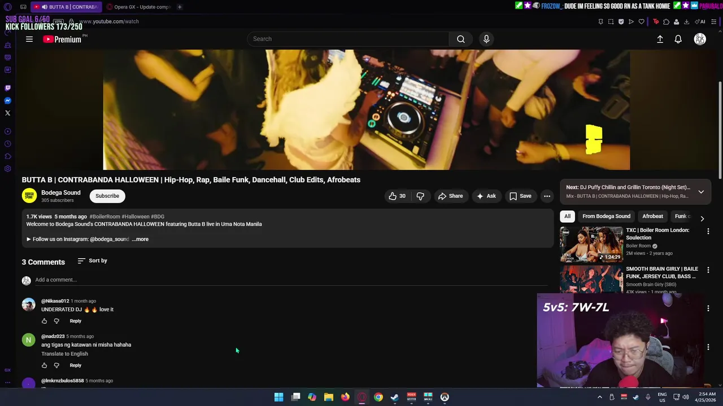Screen dimensions: 723x406
Task: Open the #BDG hashtag
Action: 158,217
